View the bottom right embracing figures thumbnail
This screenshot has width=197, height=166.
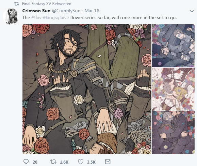tap(174, 133)
